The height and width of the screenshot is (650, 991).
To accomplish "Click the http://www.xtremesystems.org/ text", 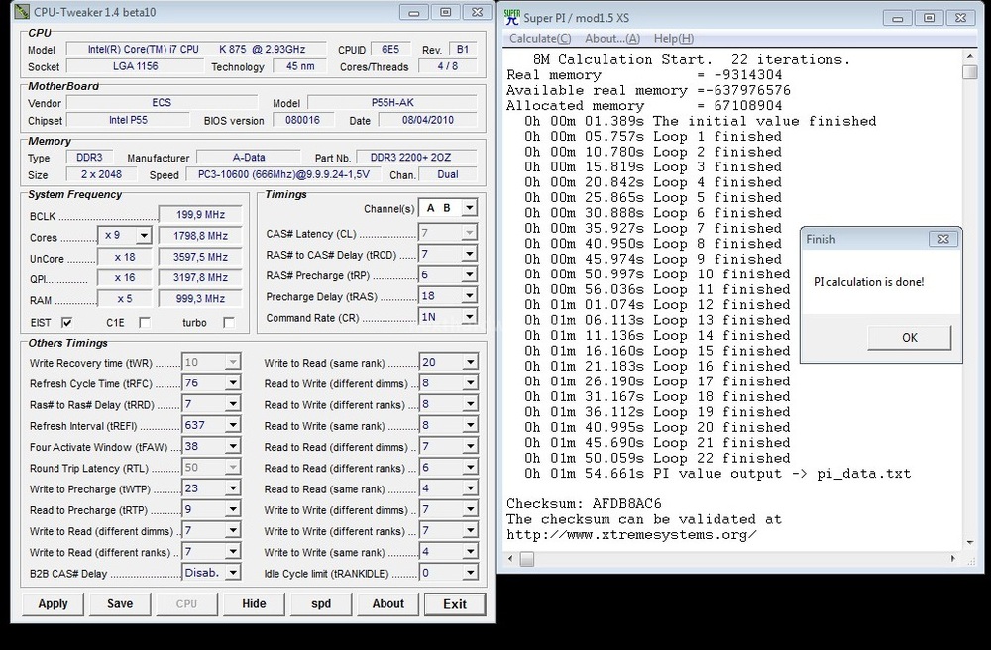I will (631, 535).
